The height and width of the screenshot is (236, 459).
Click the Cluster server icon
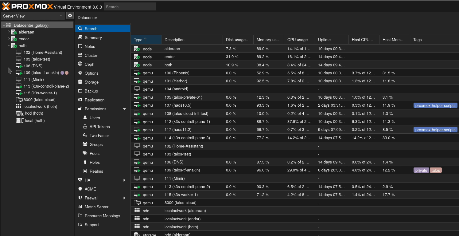click(80, 55)
